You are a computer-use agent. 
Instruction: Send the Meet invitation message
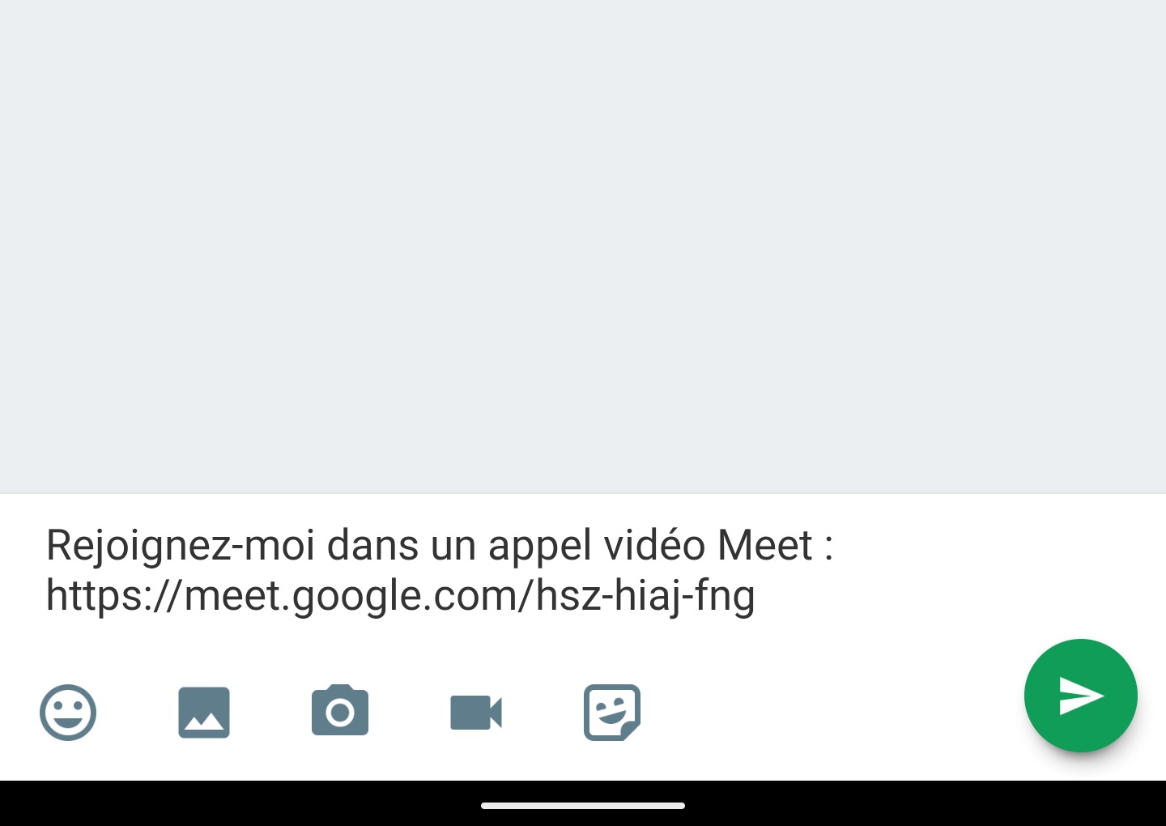pos(1080,696)
